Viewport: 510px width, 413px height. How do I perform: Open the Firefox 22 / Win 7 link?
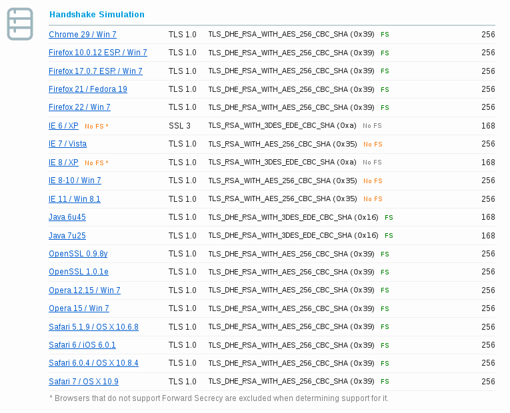(x=80, y=107)
